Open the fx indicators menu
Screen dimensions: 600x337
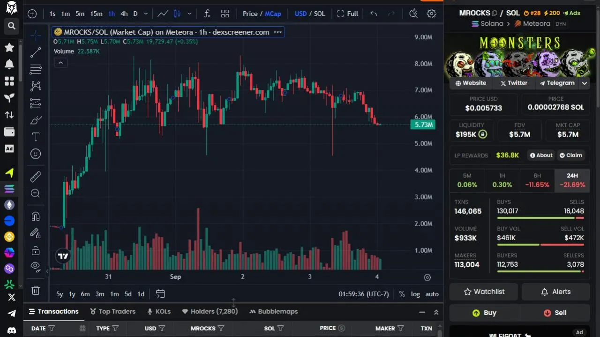(x=207, y=14)
